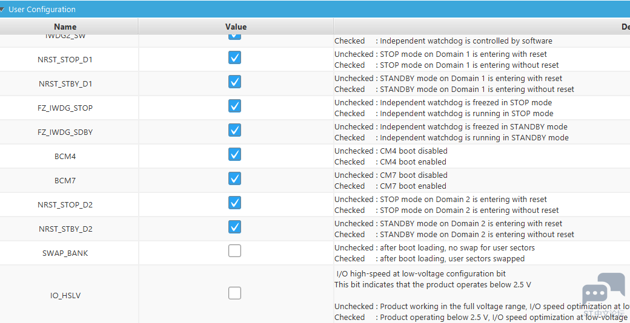The width and height of the screenshot is (630, 323).
Task: Click the Value column header
Action: click(x=236, y=27)
